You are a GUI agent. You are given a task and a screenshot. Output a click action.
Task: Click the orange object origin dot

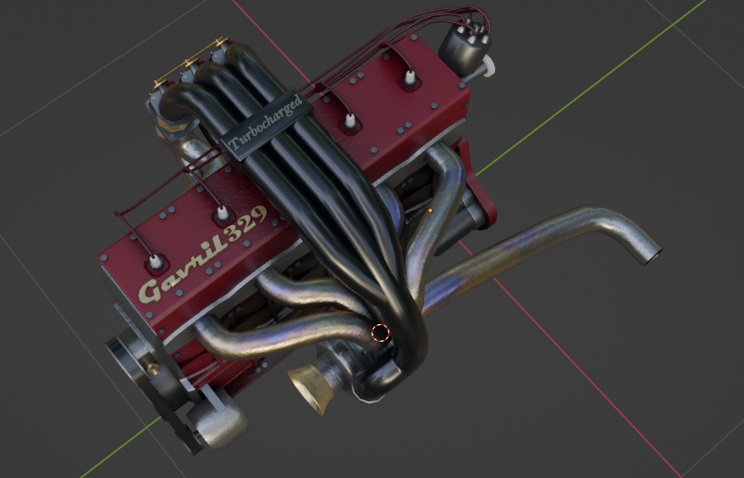[x=430, y=210]
